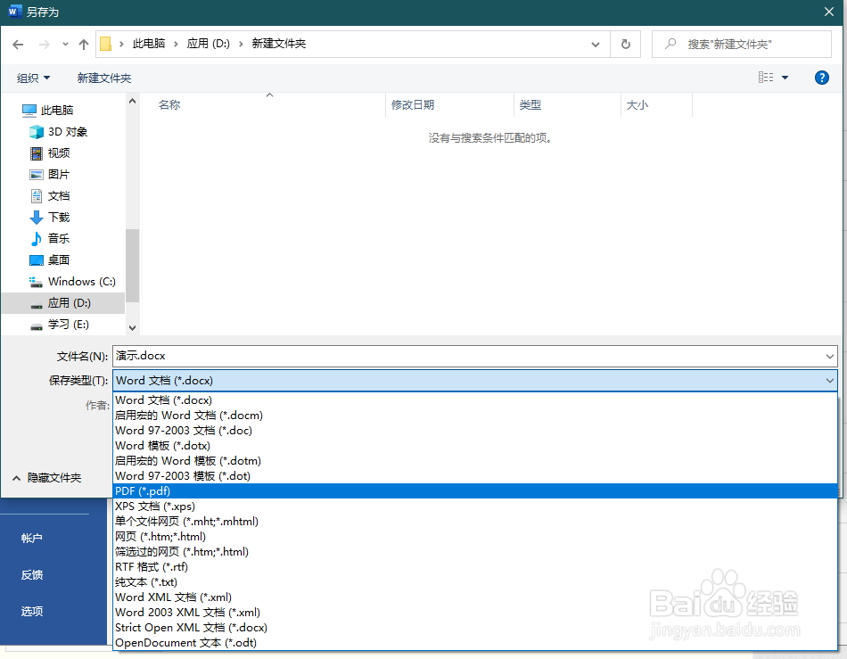
Task: Open the 3D 对象 folder in sidebar
Action: click(57, 131)
